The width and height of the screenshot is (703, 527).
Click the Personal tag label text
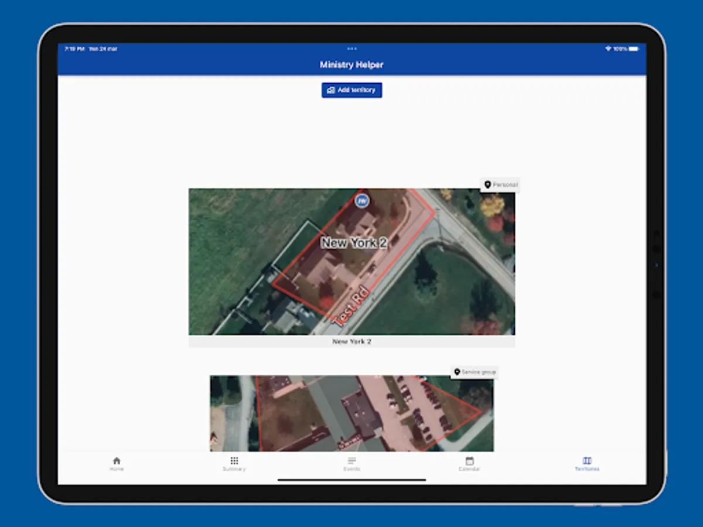click(505, 185)
